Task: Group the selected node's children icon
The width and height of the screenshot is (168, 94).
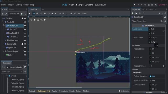Action: pos(75,14)
